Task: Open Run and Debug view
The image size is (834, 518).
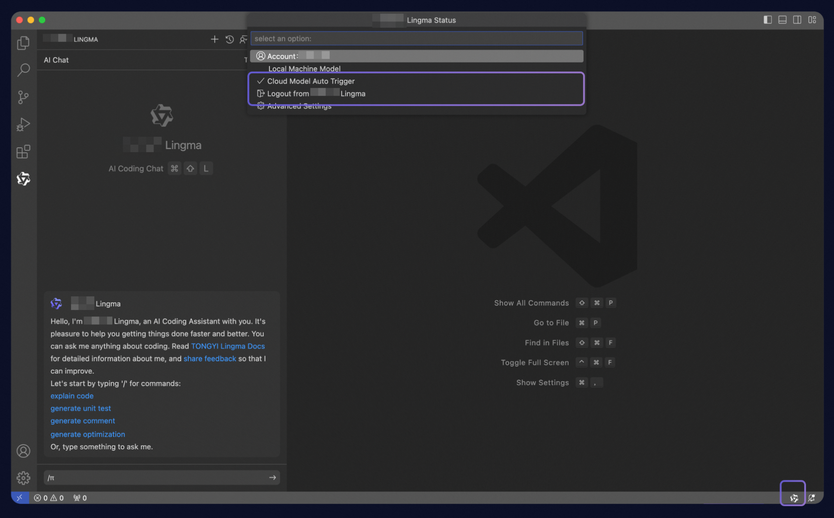Action: click(23, 125)
